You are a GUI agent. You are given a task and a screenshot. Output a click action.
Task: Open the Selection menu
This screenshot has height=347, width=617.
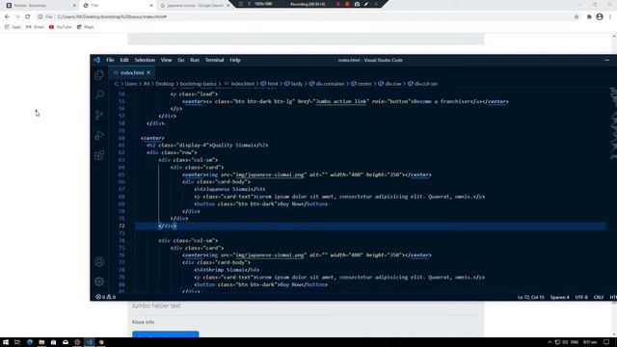click(x=145, y=60)
